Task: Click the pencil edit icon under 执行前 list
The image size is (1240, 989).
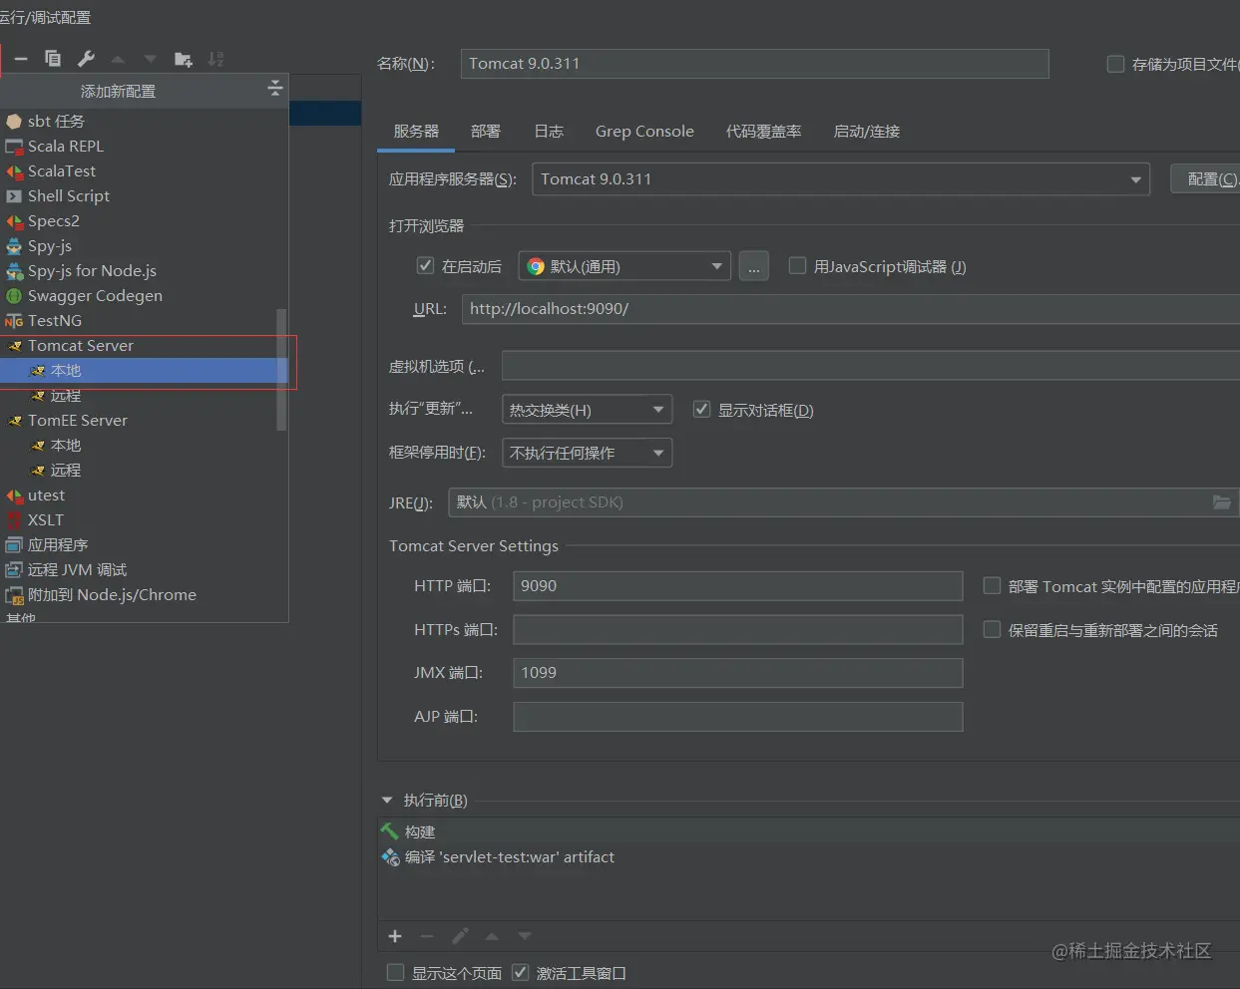Action: (460, 936)
